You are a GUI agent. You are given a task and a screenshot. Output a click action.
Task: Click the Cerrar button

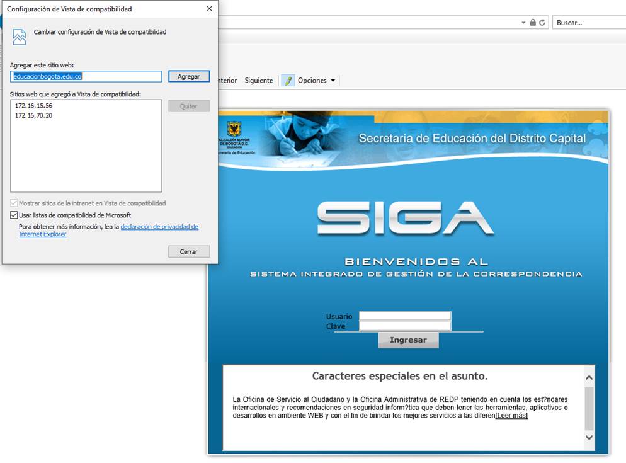(x=189, y=252)
